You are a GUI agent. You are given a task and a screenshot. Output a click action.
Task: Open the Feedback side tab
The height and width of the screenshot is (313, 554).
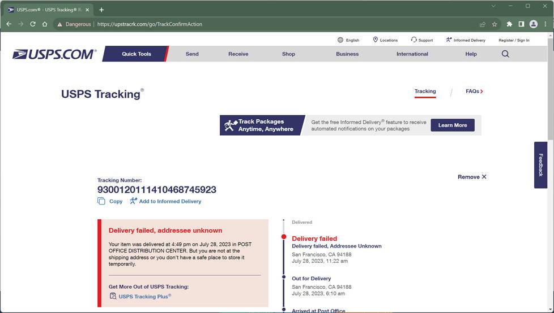(540, 165)
